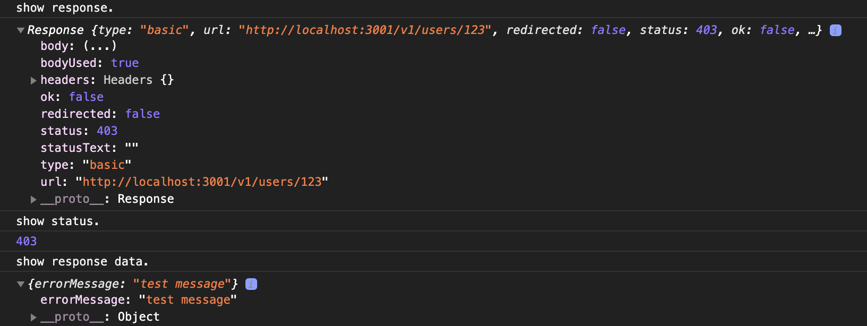
Task: Expand the headers: Headers entry
Action: point(33,80)
